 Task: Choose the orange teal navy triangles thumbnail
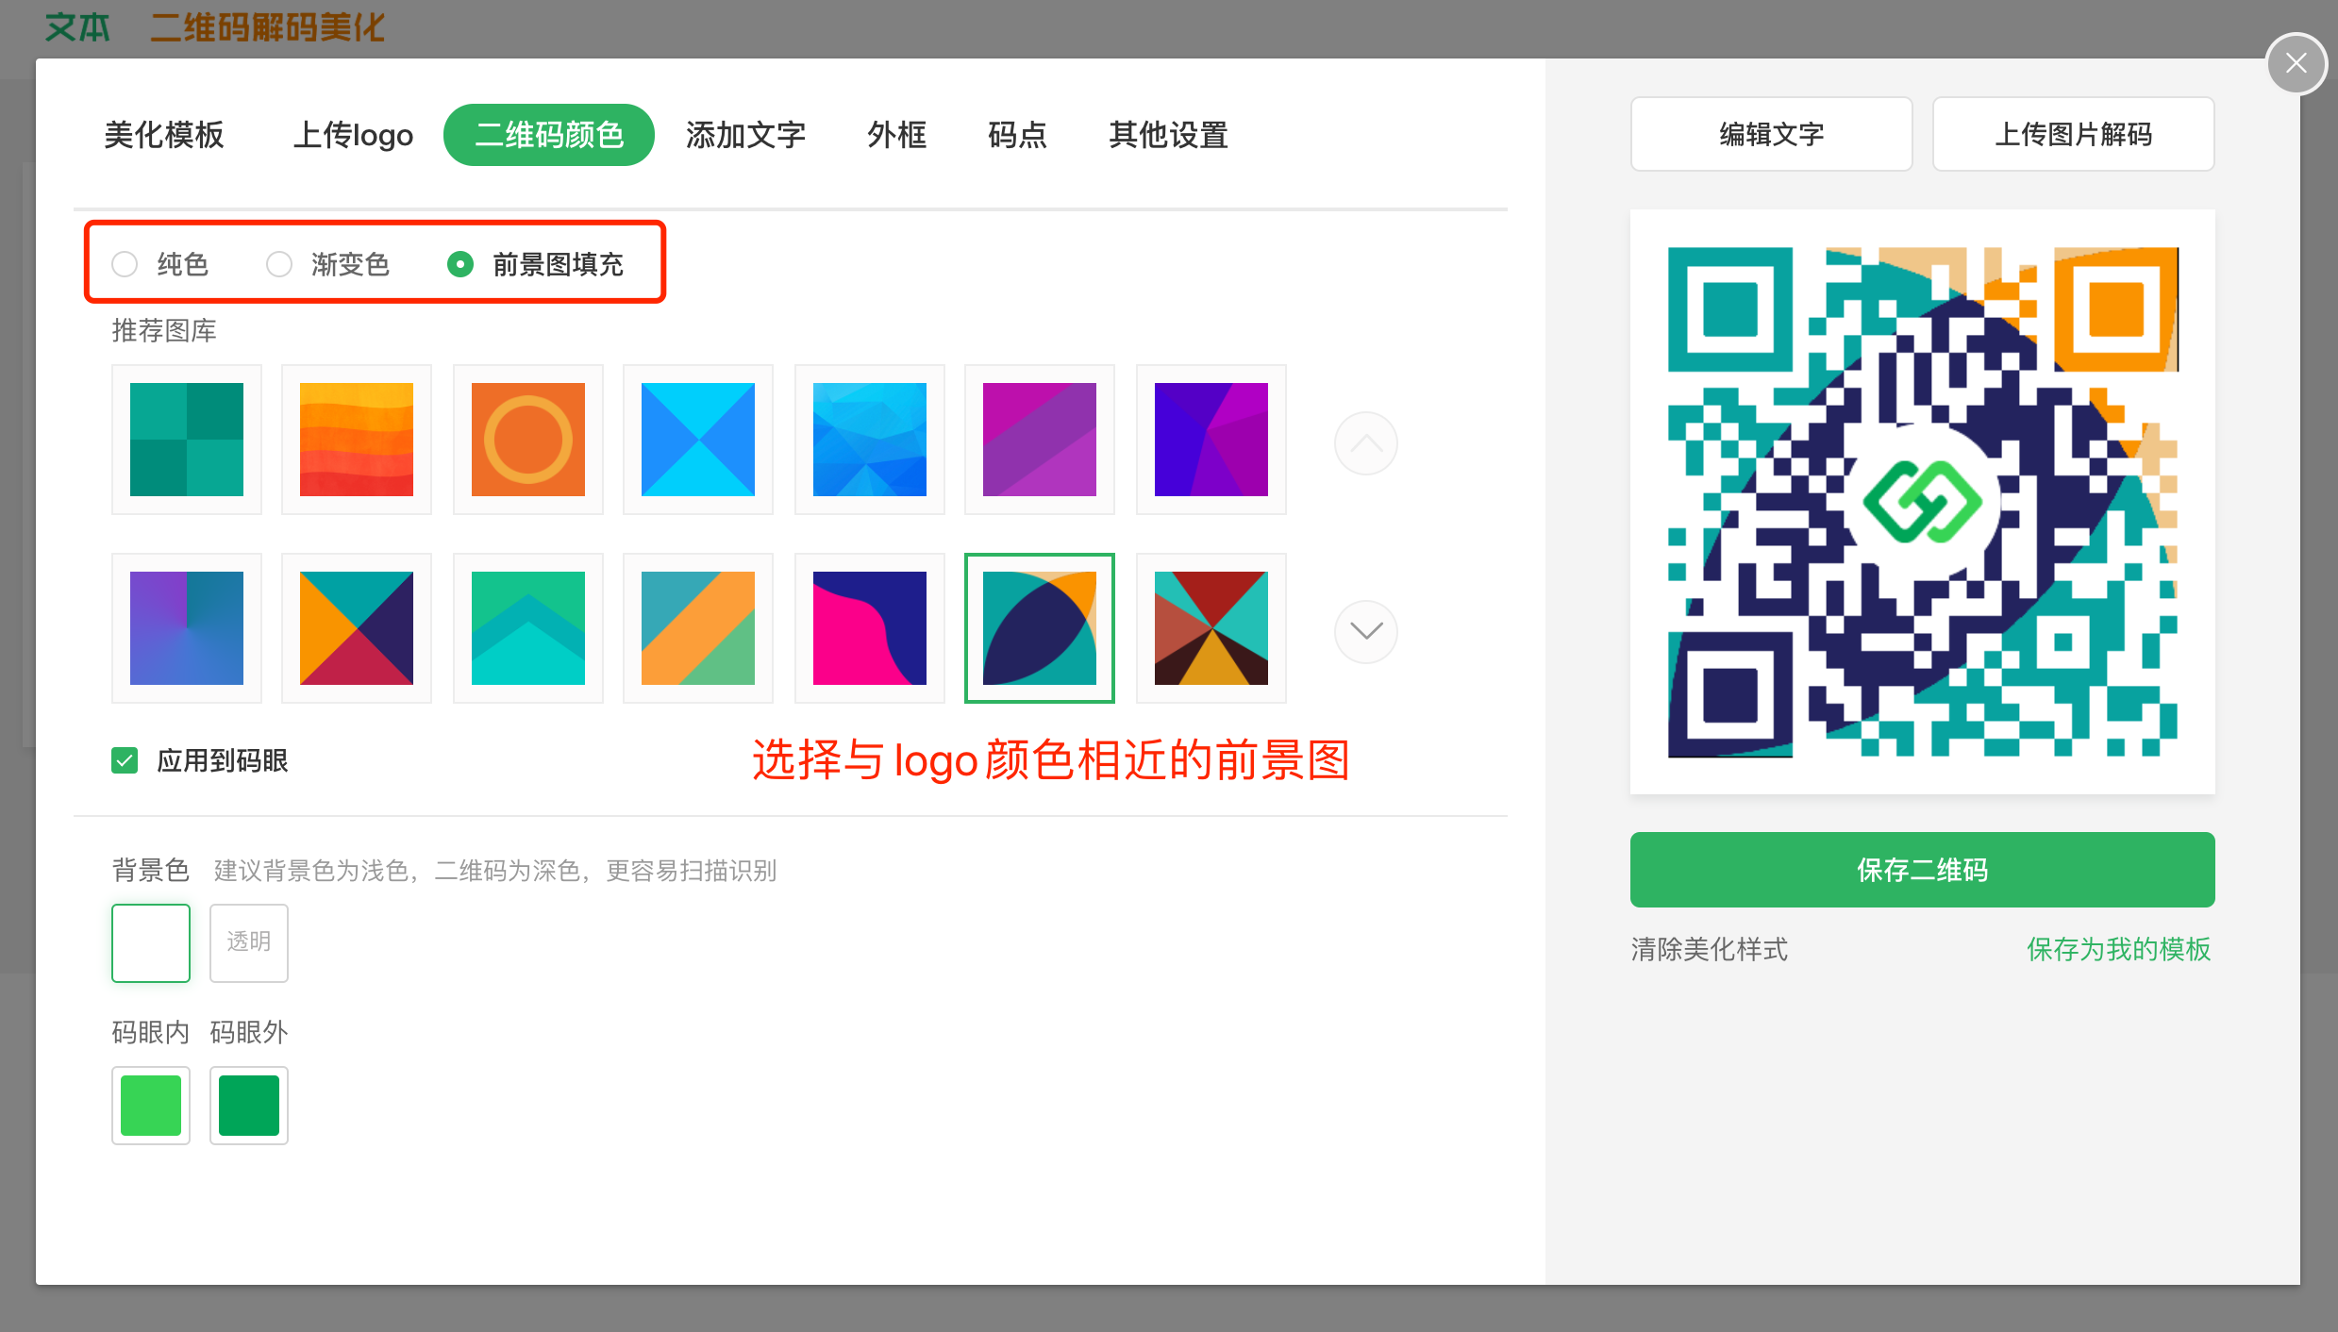[357, 628]
